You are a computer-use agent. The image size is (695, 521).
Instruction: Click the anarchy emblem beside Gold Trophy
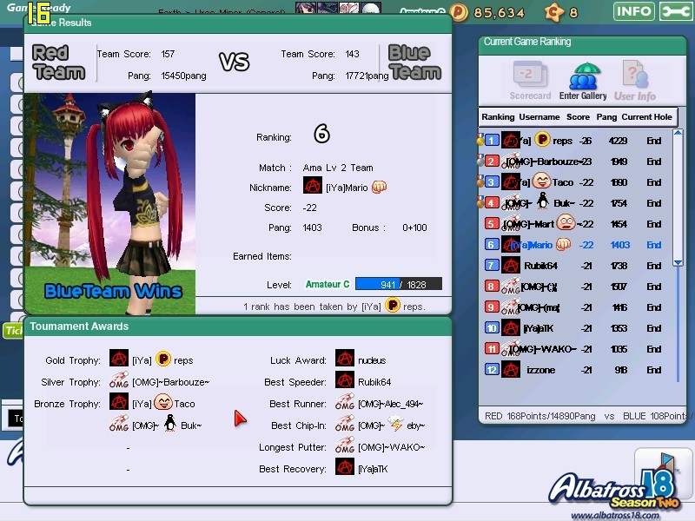pyautogui.click(x=119, y=359)
